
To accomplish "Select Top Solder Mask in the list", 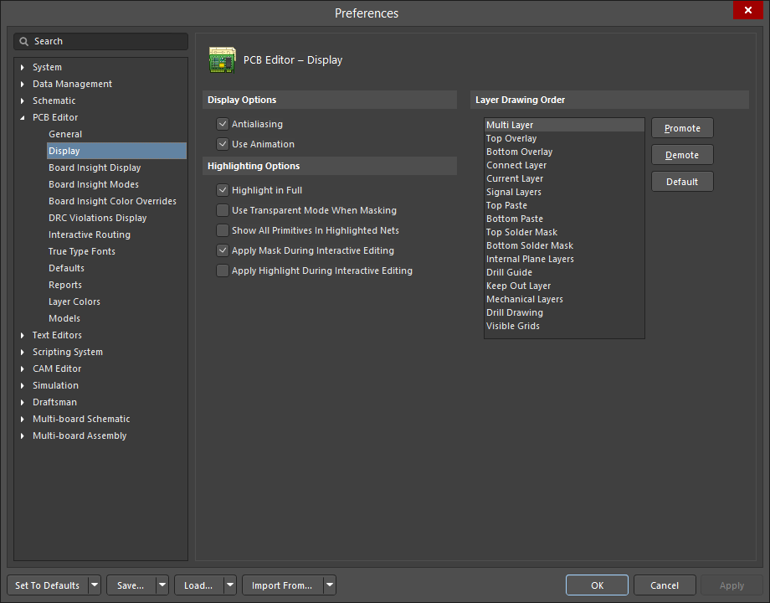I will pyautogui.click(x=564, y=232).
